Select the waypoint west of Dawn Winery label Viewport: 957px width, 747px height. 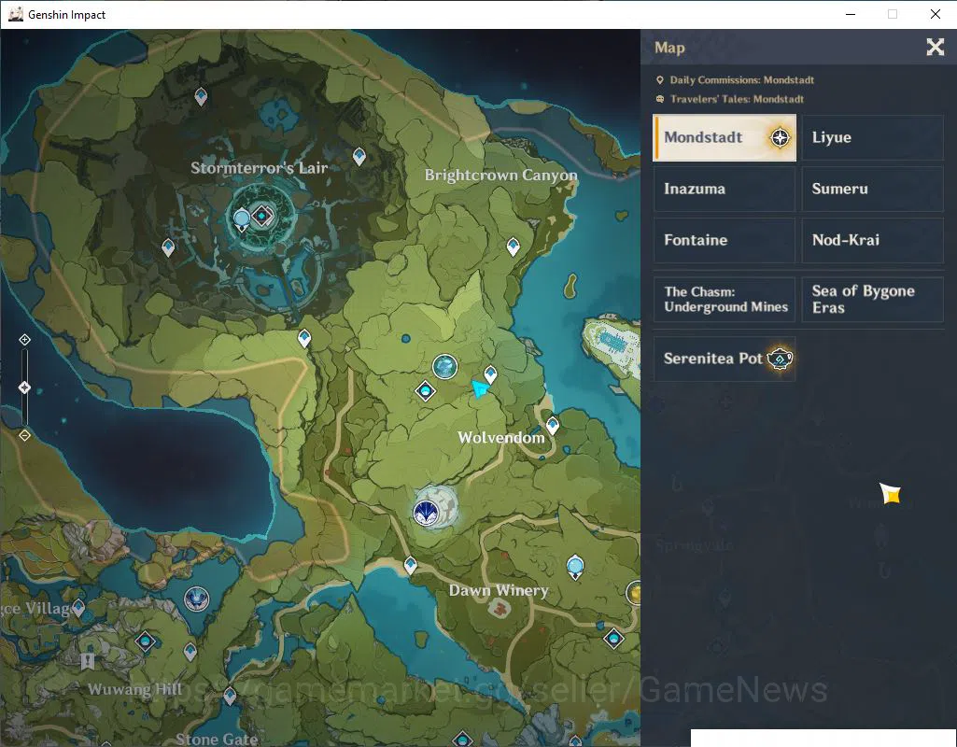click(x=411, y=565)
